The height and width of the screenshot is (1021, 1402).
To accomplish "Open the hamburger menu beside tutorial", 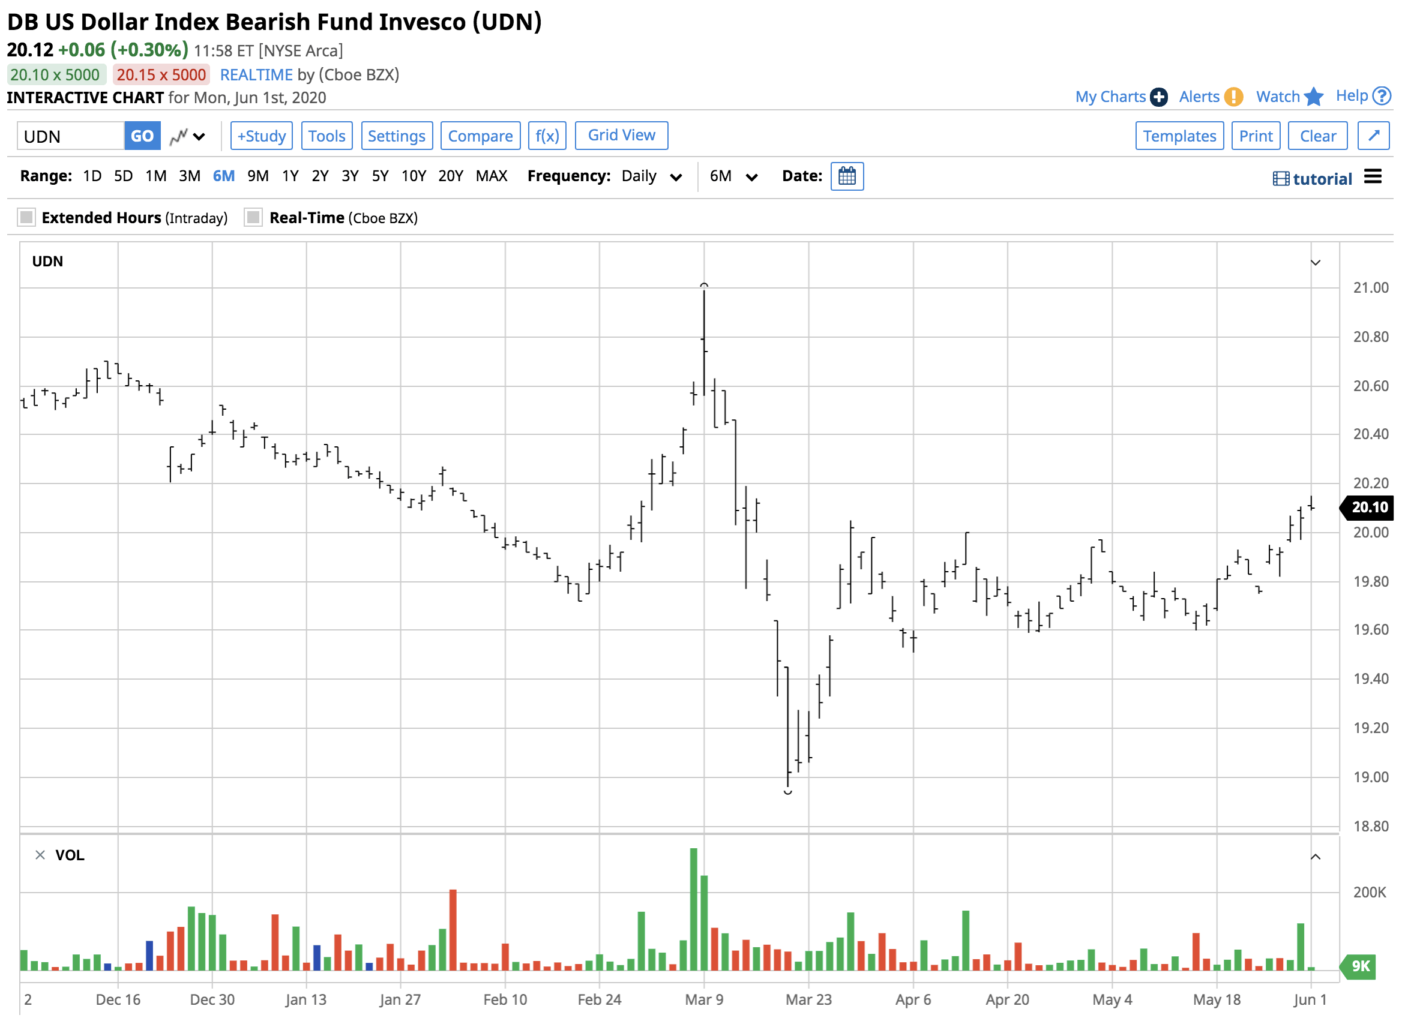I will [x=1373, y=177].
